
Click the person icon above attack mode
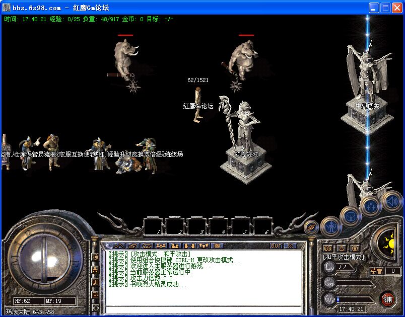click(342, 248)
